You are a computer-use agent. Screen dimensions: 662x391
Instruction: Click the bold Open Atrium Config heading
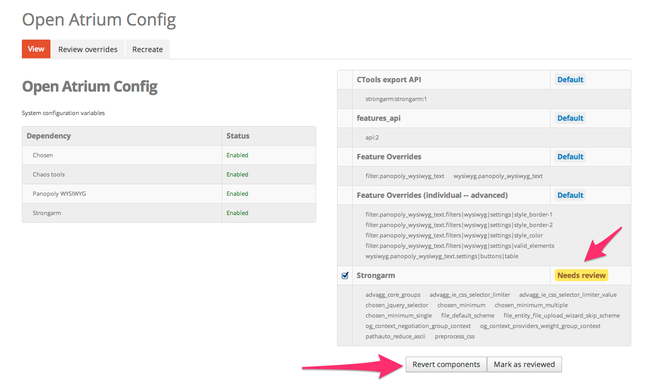point(90,86)
